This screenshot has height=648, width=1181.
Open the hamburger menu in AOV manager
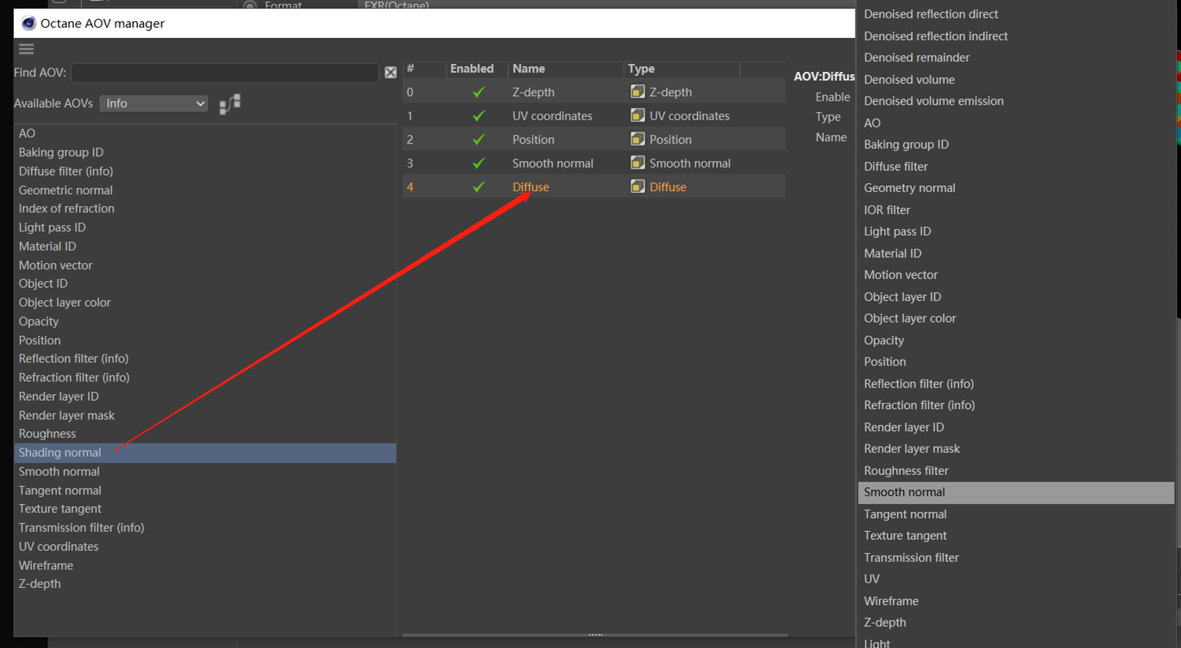click(x=27, y=49)
